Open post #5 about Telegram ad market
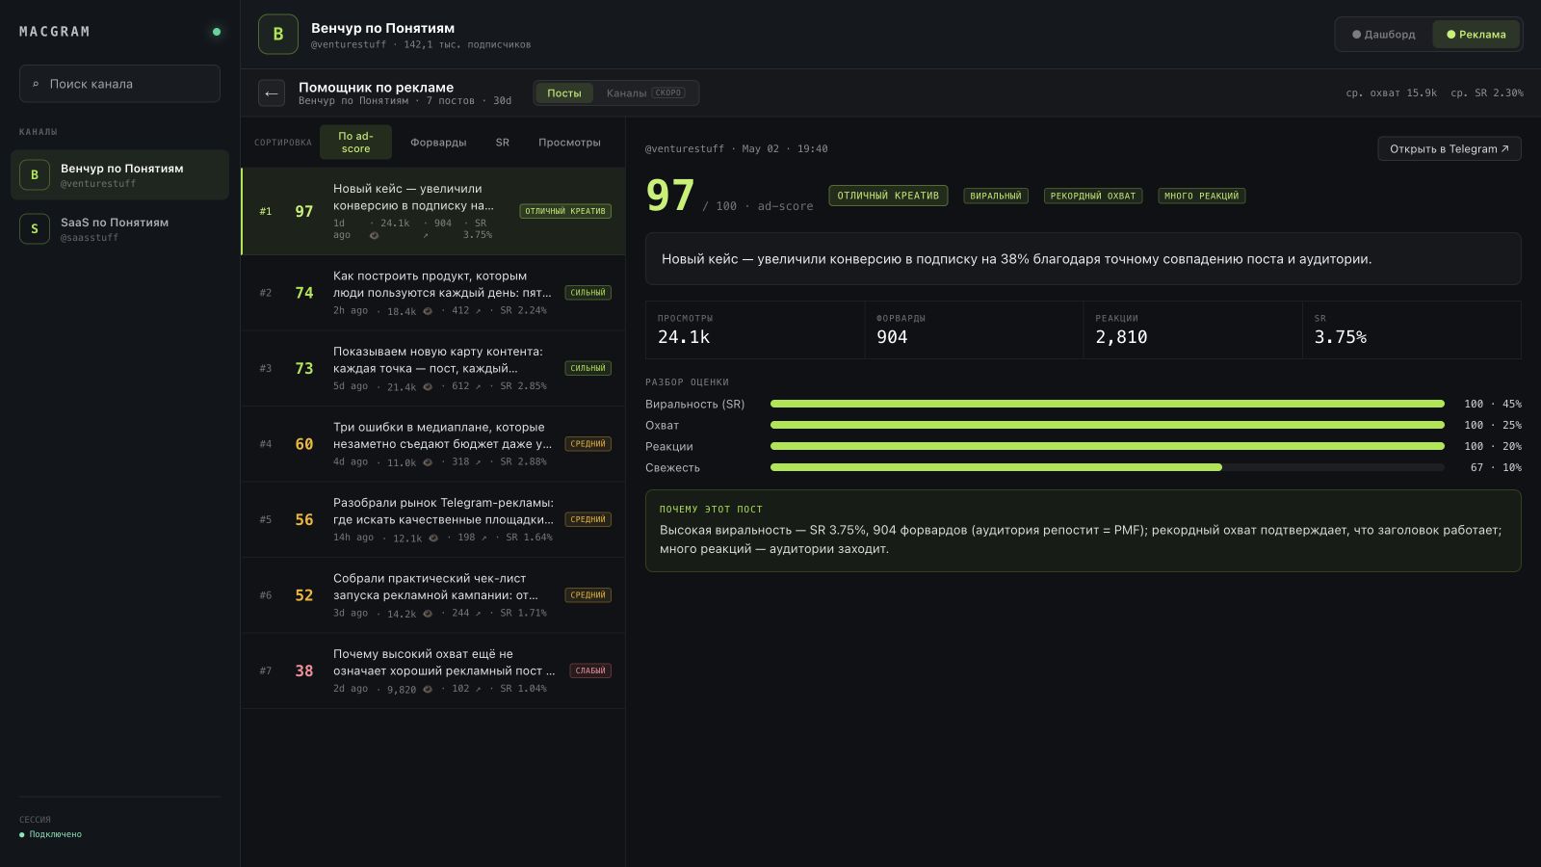 coord(433,520)
